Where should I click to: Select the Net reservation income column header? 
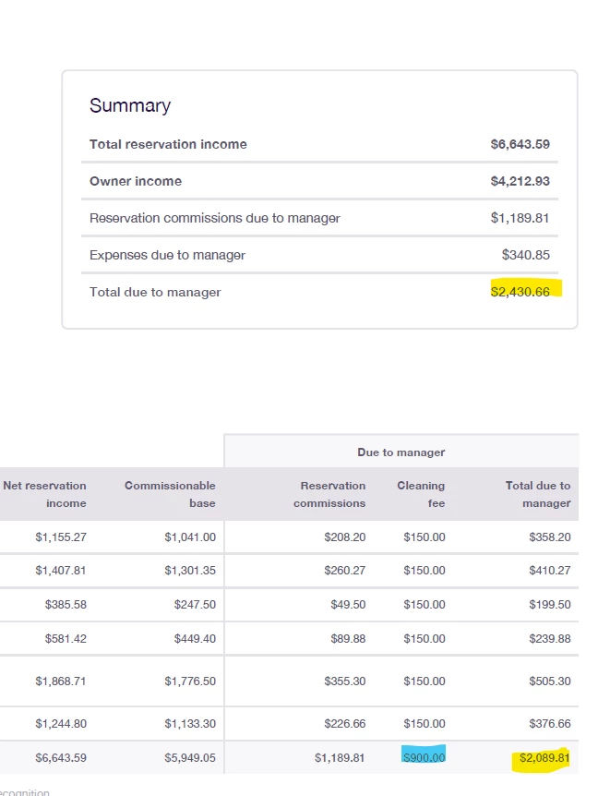click(45, 494)
